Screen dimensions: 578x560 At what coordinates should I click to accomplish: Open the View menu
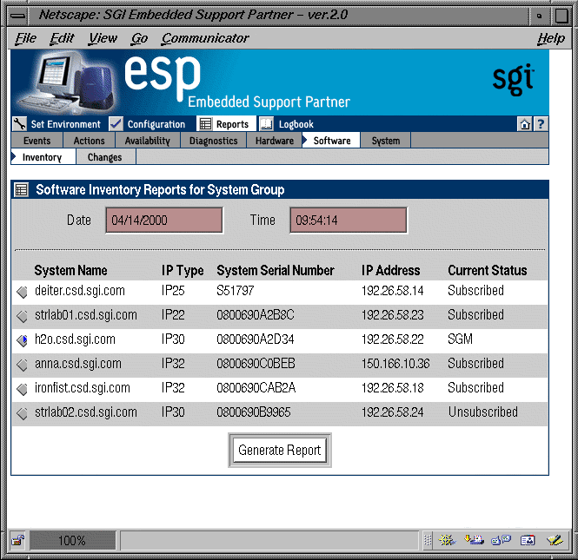103,38
